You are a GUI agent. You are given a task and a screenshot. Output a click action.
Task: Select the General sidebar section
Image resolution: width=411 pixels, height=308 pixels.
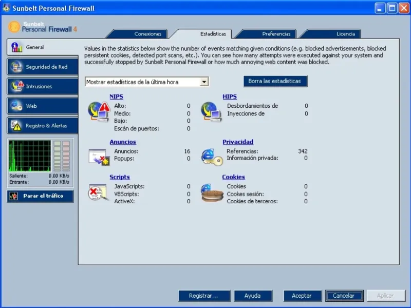click(x=43, y=47)
